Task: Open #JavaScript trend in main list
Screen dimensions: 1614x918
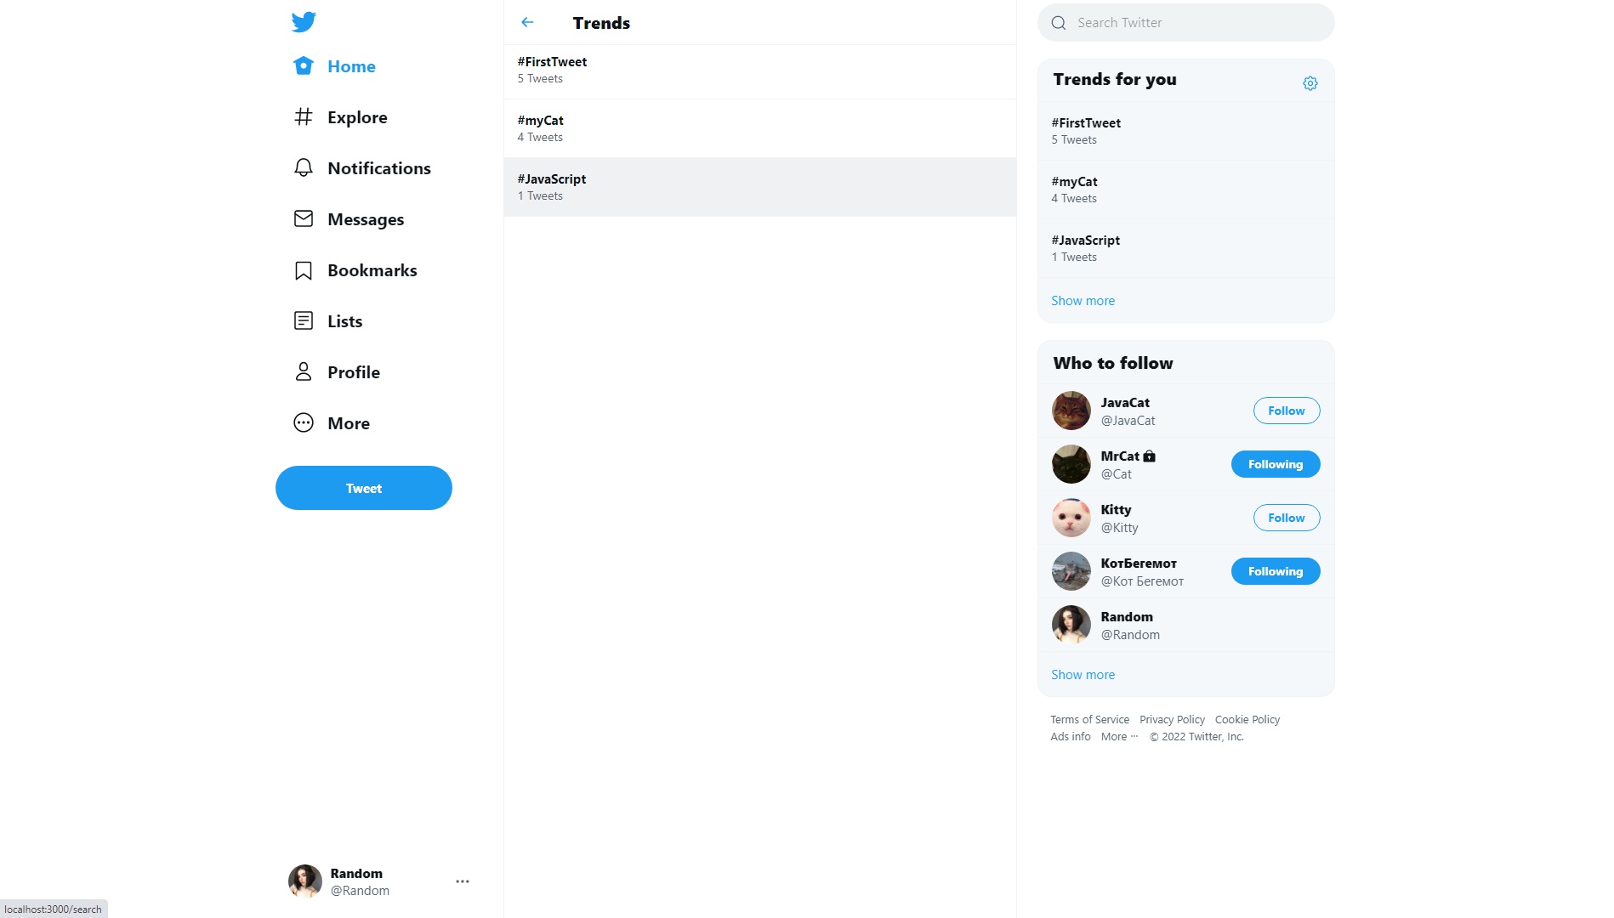Action: coord(760,187)
